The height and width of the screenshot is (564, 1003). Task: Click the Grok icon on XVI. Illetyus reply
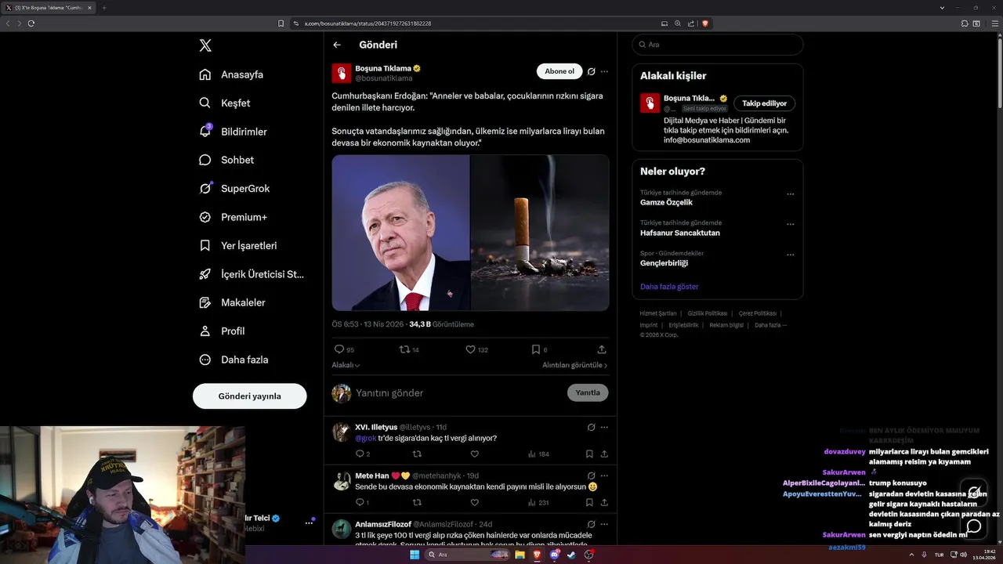pyautogui.click(x=592, y=428)
